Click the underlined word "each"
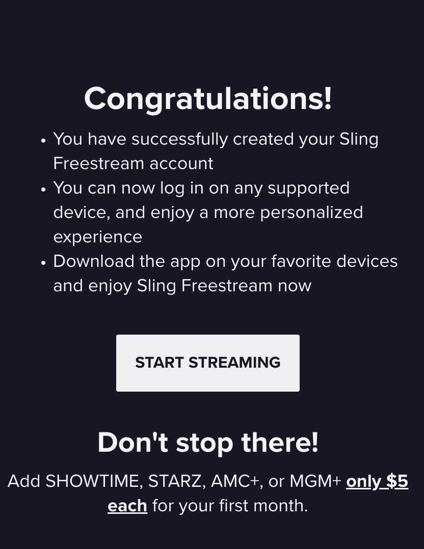Viewport: 424px width, 549px height. 127,506
